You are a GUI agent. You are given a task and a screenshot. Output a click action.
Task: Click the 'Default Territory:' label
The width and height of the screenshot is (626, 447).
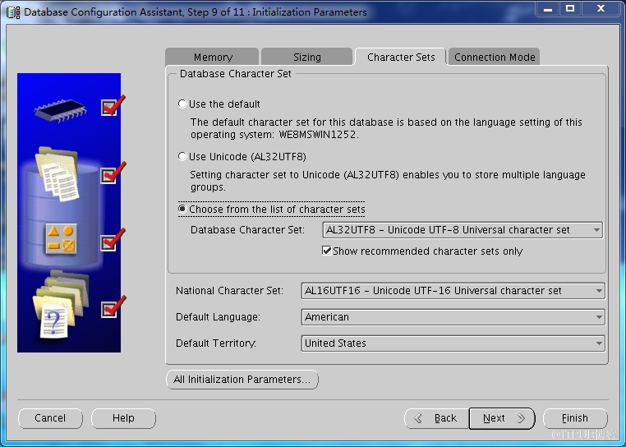click(x=216, y=343)
